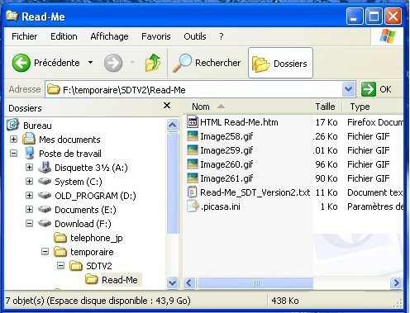Open Rechercher search magnifier
The width and height of the screenshot is (410, 313).
(x=182, y=63)
